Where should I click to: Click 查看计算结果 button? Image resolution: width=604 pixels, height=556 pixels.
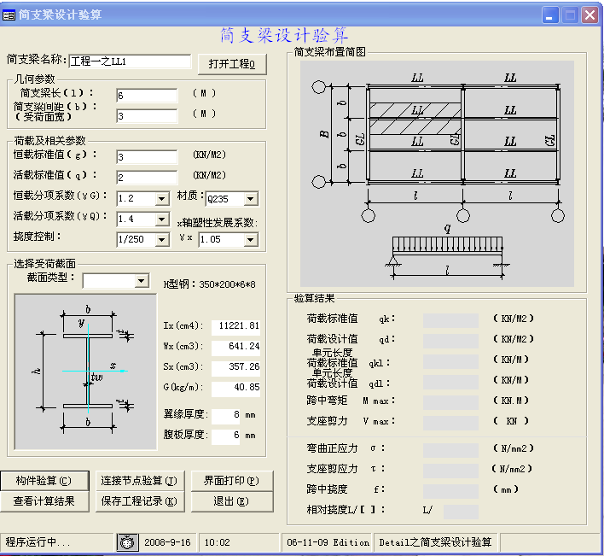click(44, 501)
